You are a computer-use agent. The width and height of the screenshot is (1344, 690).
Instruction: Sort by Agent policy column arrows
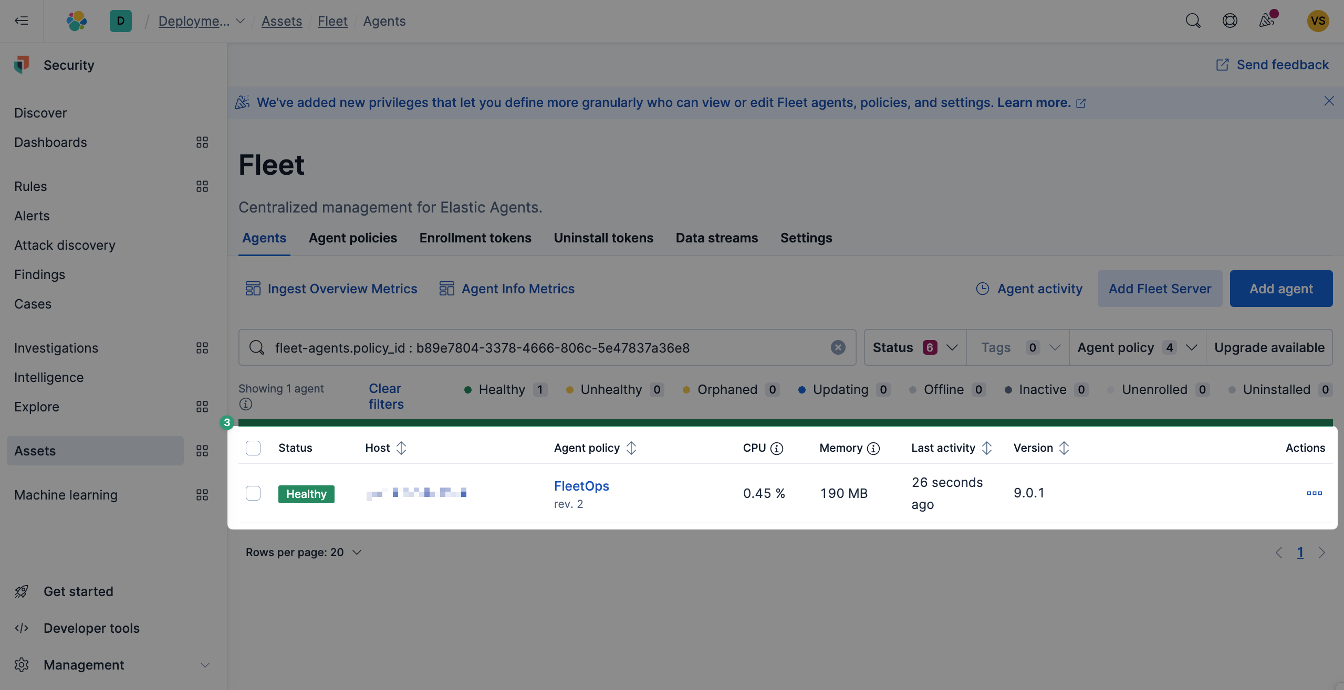(x=631, y=448)
